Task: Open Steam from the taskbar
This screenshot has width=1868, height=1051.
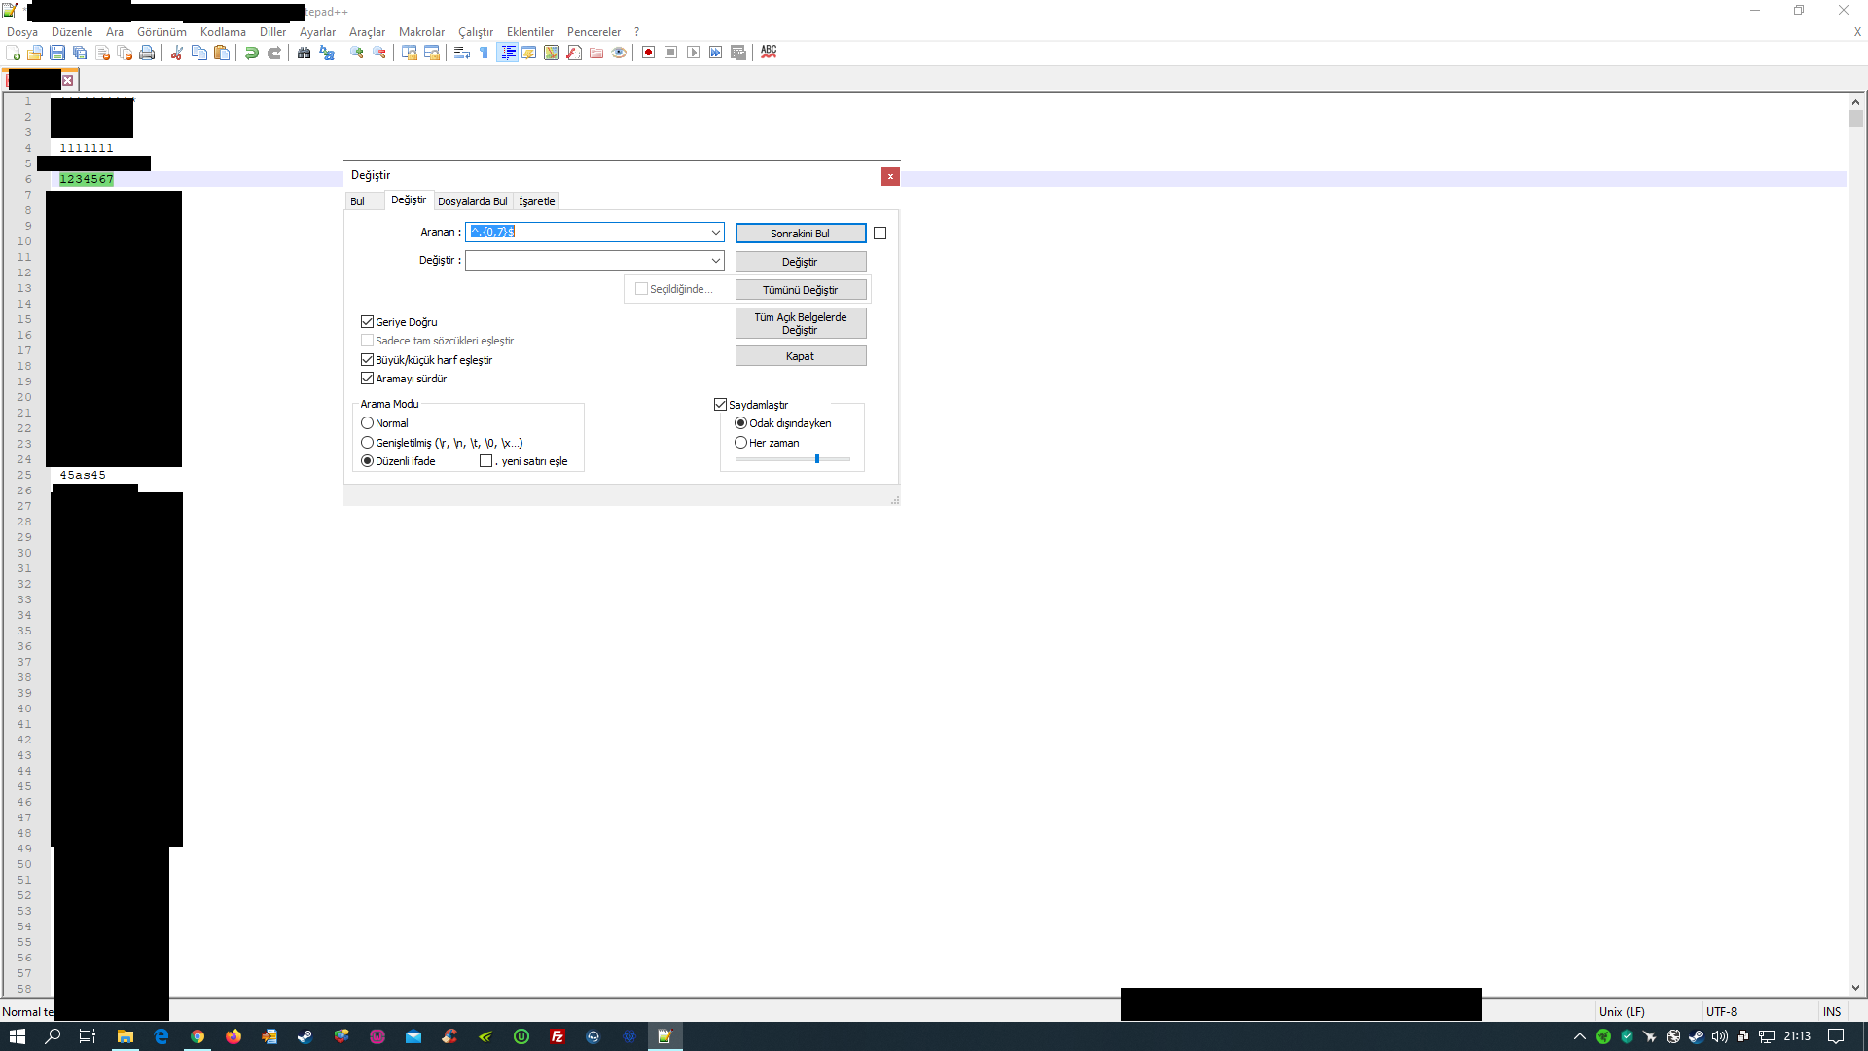Action: tap(305, 1036)
